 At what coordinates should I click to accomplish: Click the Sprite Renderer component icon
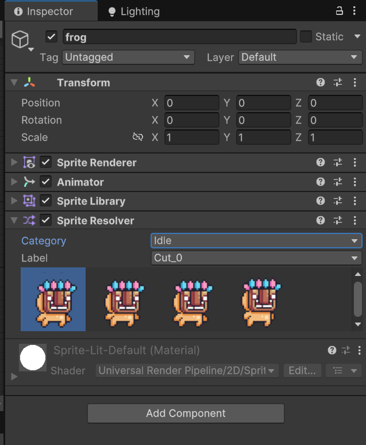click(29, 162)
